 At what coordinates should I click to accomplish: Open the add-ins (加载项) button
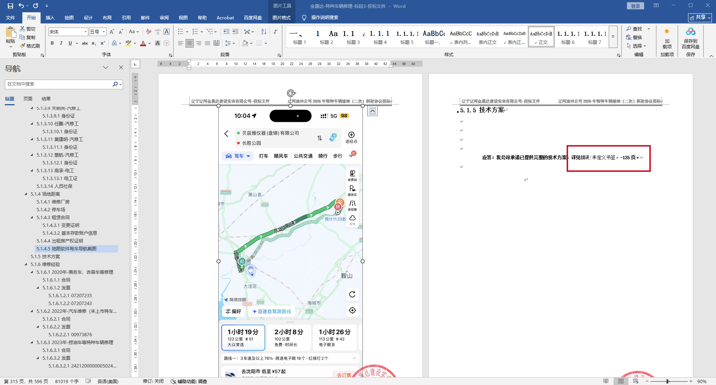[x=667, y=38]
